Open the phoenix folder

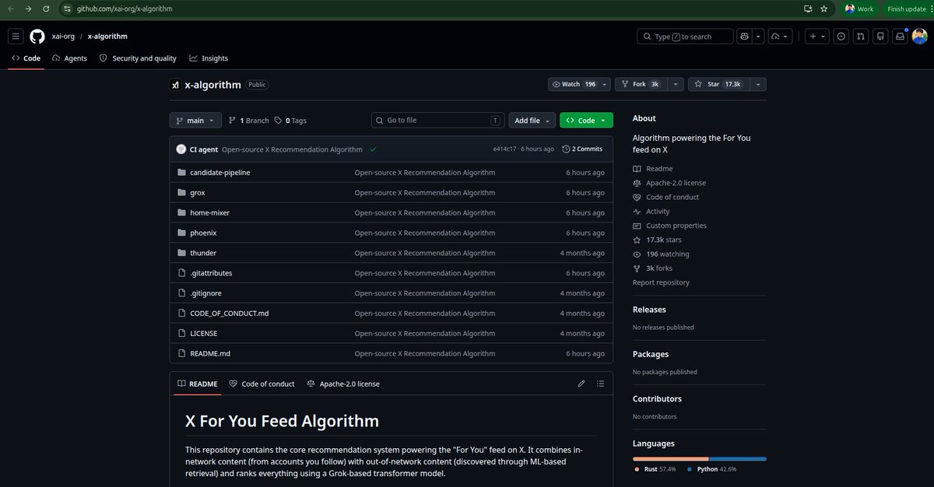point(203,233)
